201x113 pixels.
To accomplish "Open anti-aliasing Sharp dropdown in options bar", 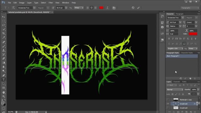I will pyautogui.click(x=79, y=8).
